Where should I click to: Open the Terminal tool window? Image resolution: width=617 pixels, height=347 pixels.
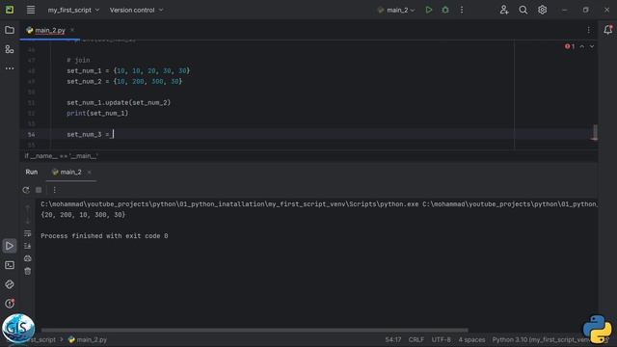click(x=10, y=265)
